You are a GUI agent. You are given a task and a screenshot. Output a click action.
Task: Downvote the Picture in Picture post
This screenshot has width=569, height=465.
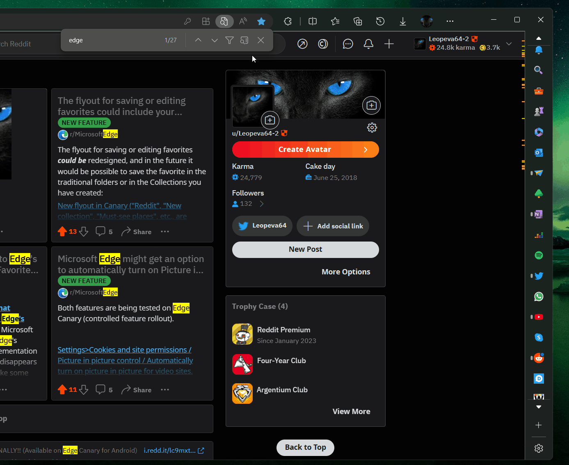[x=84, y=390]
